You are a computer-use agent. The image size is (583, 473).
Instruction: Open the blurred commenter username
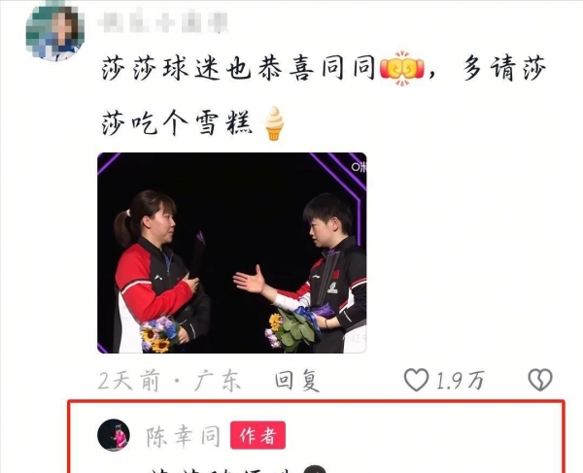tap(163, 21)
